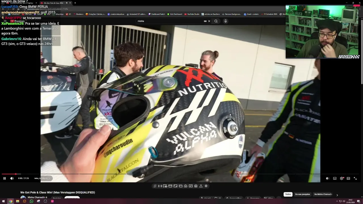
Task: Select the 'Todos' filter chip
Action: [x=288, y=194]
